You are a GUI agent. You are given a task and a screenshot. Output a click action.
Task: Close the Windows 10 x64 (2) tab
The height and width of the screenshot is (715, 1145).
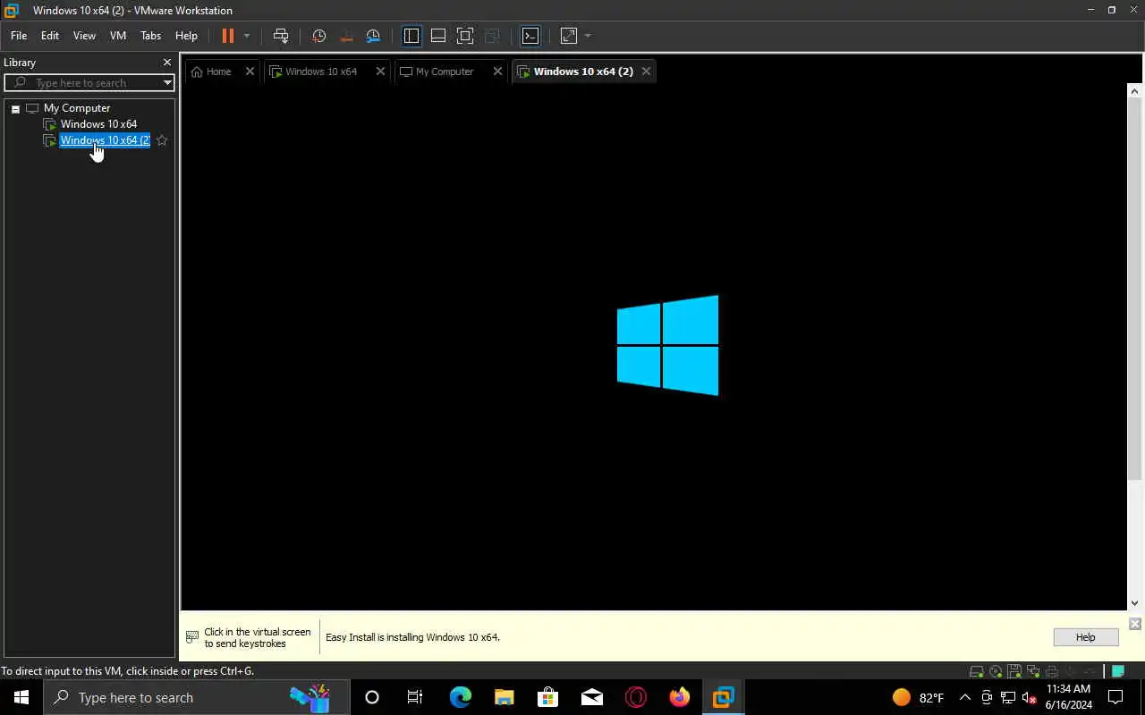click(646, 71)
